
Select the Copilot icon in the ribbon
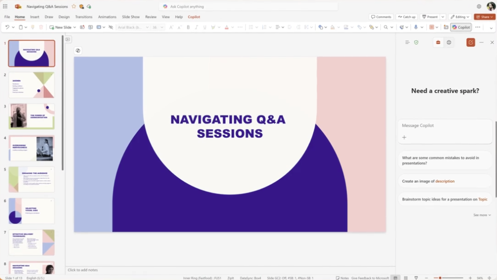point(460,27)
